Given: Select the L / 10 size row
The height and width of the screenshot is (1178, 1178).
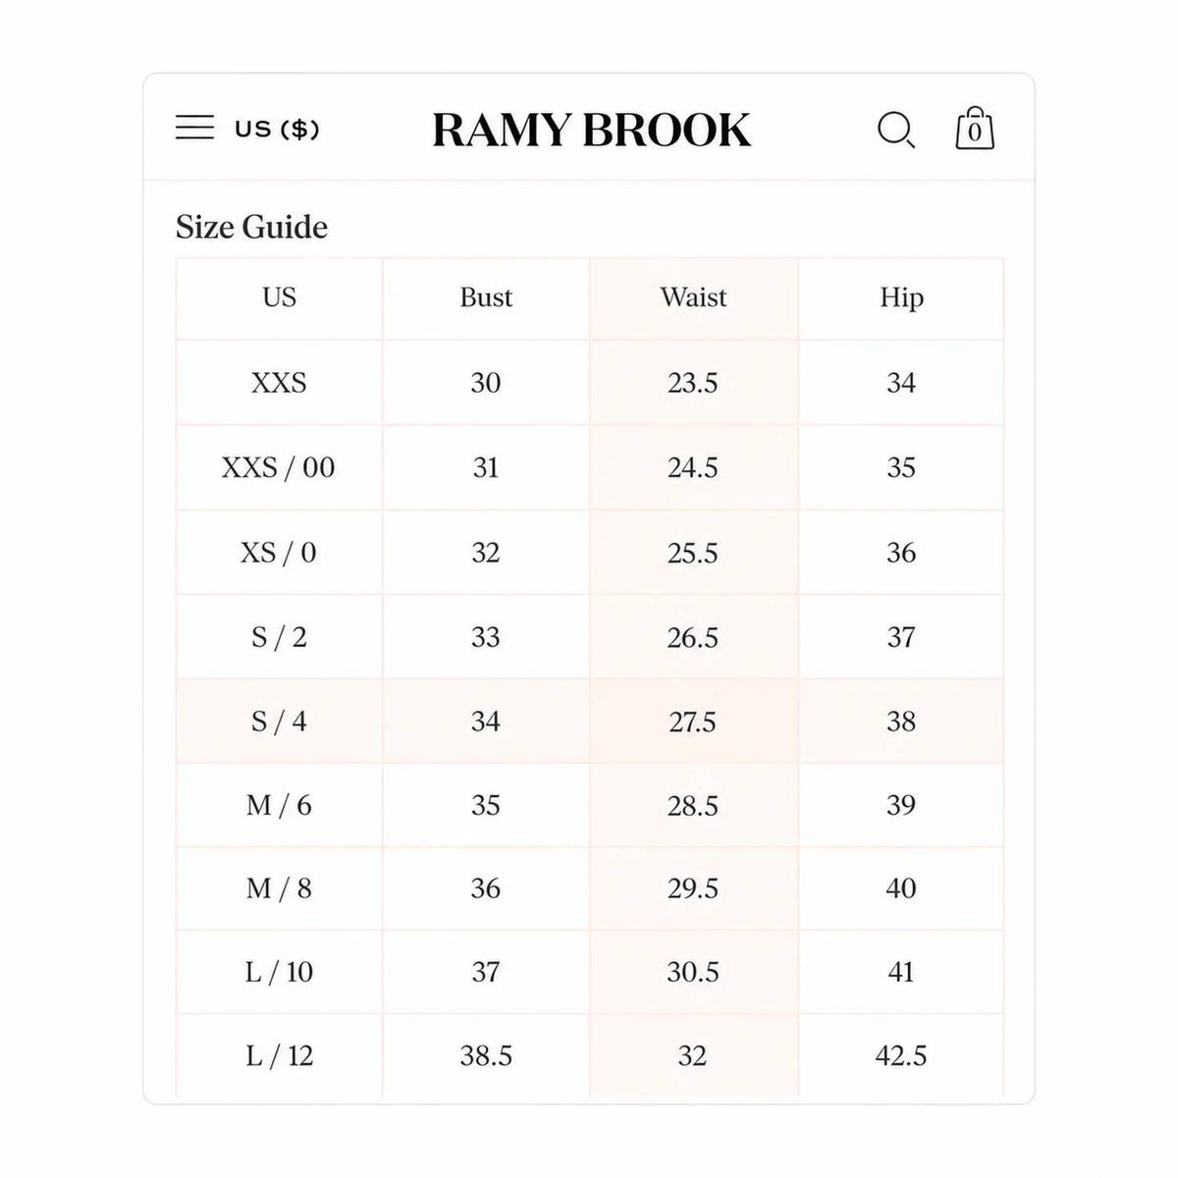Looking at the screenshot, I should pos(590,972).
